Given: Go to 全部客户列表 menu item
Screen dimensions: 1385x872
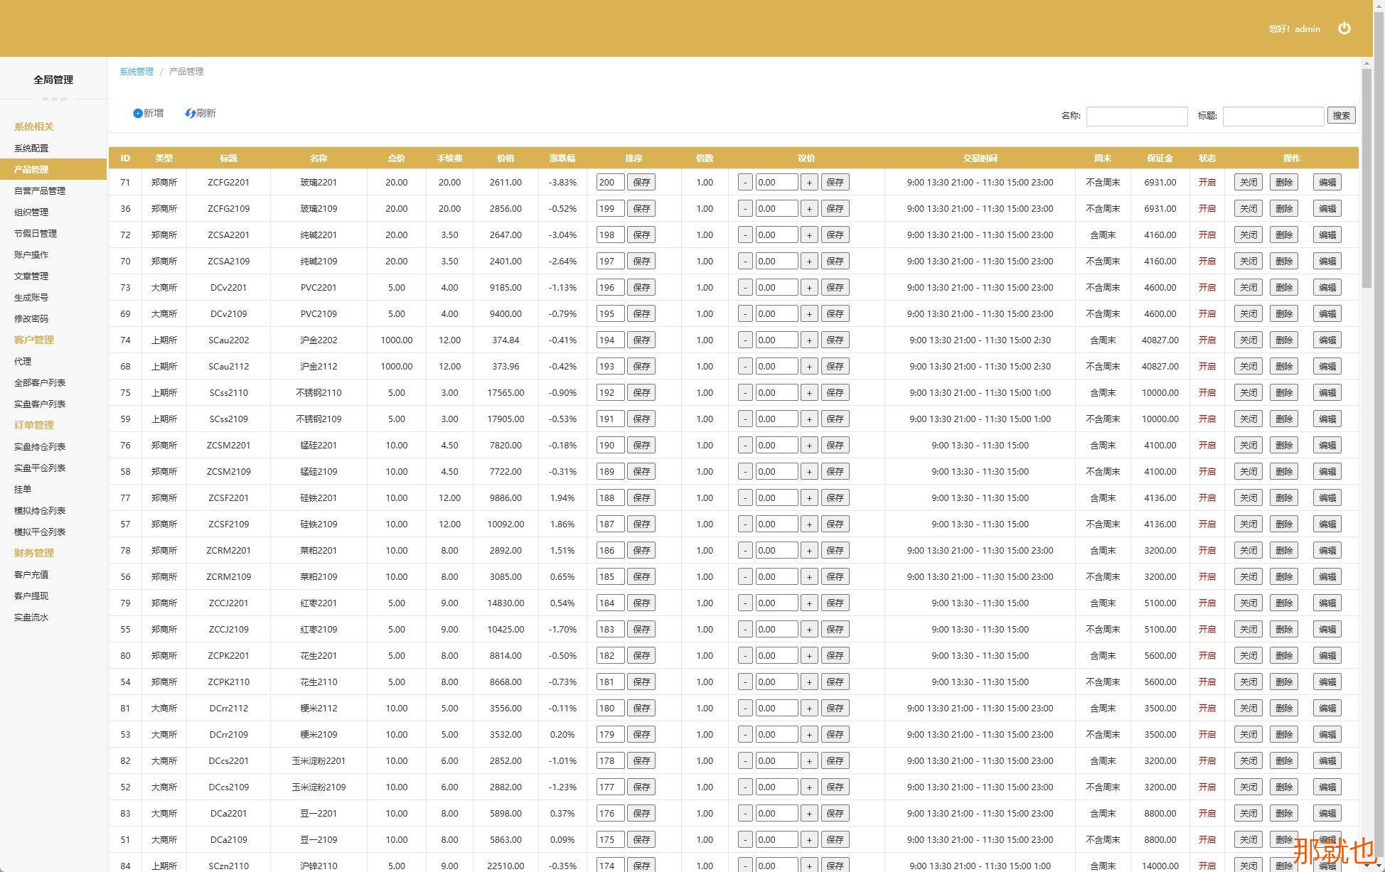Looking at the screenshot, I should [x=40, y=382].
